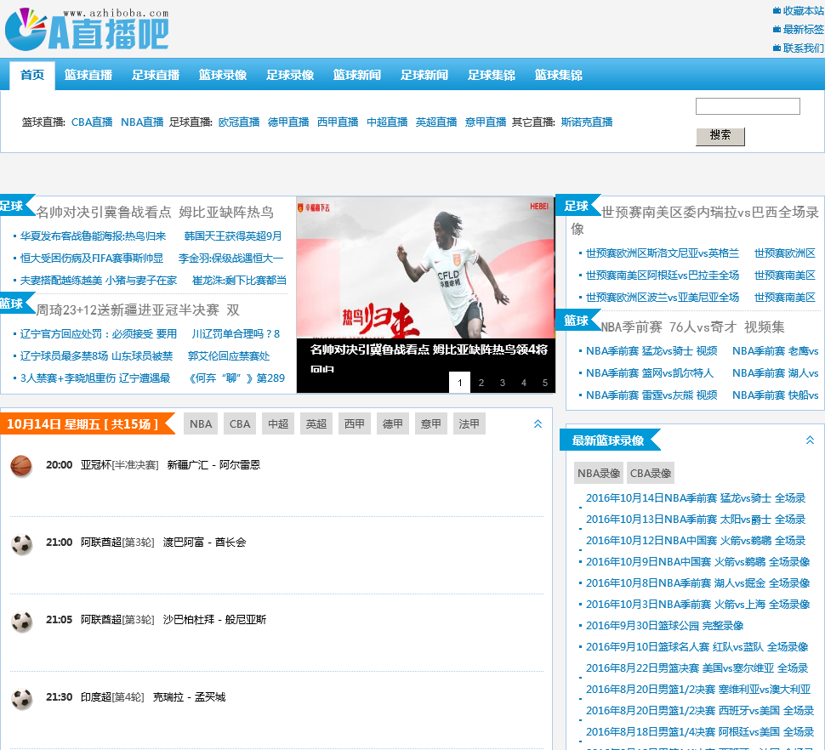Open the 篮球录像 navigation tab
Viewport: 825px width, 750px height.
pyautogui.click(x=223, y=75)
